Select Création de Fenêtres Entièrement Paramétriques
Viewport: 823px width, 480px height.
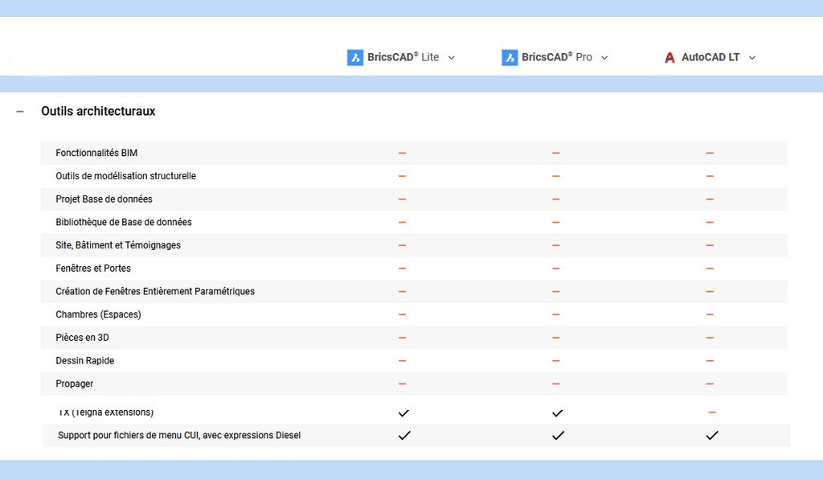click(155, 292)
